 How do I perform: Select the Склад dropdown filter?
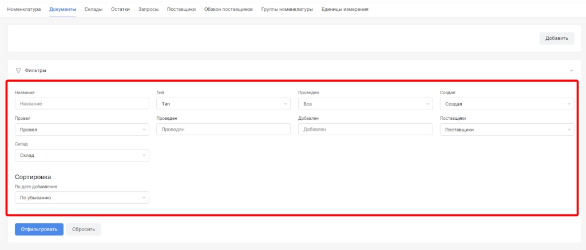tap(82, 155)
